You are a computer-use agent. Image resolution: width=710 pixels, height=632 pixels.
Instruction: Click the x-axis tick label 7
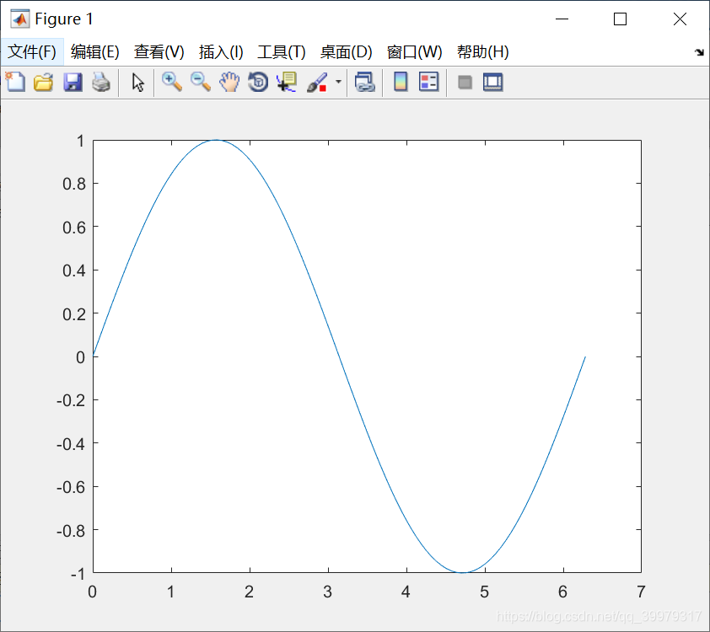[641, 592]
